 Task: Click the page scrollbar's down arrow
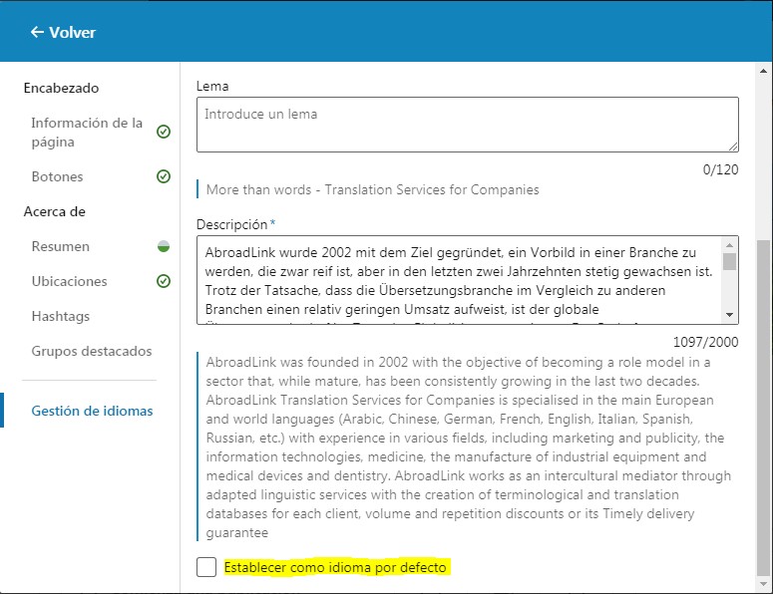[x=763, y=584]
